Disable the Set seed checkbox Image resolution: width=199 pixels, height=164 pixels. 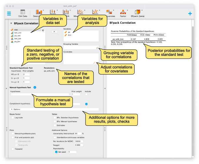click(56, 152)
